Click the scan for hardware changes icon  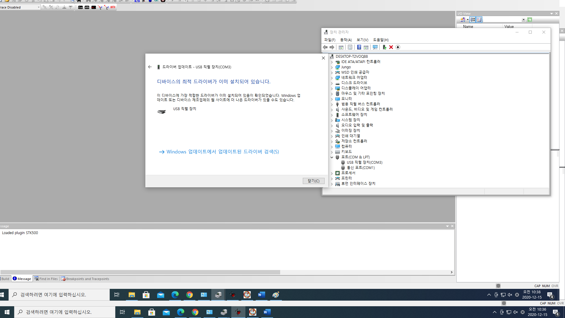pyautogui.click(x=375, y=47)
